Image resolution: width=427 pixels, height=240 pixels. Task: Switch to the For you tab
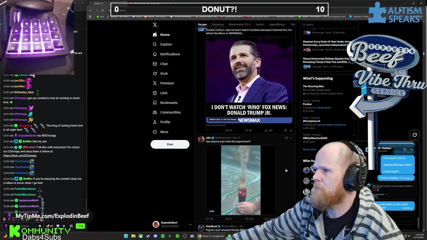coord(202,24)
